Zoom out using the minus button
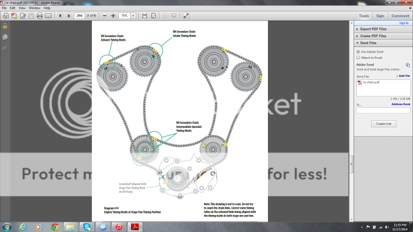This screenshot has width=413, height=232. pyautogui.click(x=105, y=16)
